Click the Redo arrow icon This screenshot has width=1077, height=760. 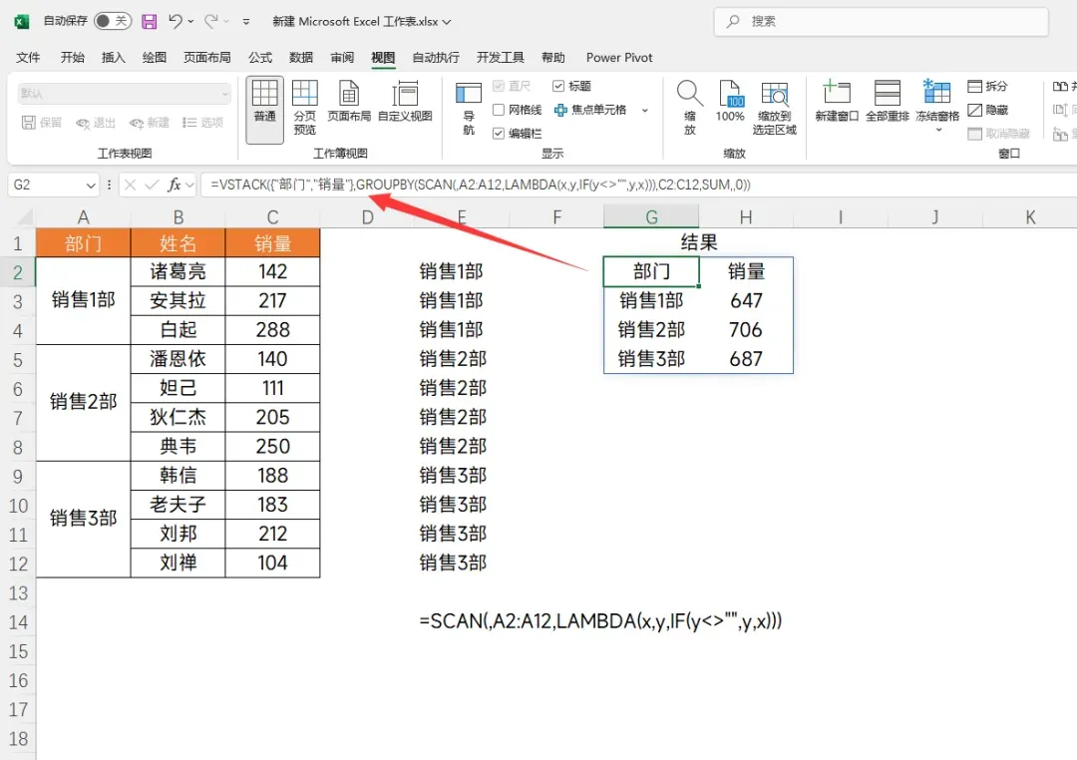click(210, 21)
